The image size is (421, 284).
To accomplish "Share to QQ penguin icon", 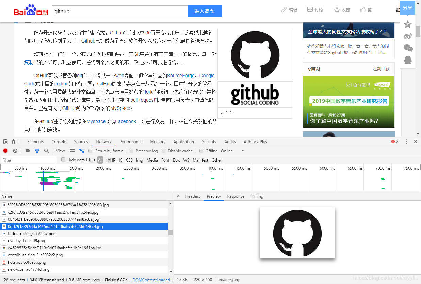I will (x=408, y=60).
